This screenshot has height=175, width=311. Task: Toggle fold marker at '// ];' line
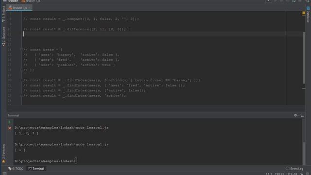(21, 70)
